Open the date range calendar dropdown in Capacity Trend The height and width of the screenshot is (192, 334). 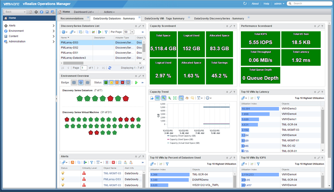point(200,98)
